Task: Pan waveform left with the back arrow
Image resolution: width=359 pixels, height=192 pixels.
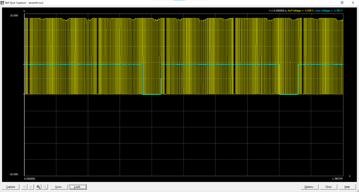Action: point(24,187)
